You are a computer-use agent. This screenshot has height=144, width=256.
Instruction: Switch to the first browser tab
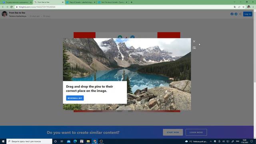17,2
